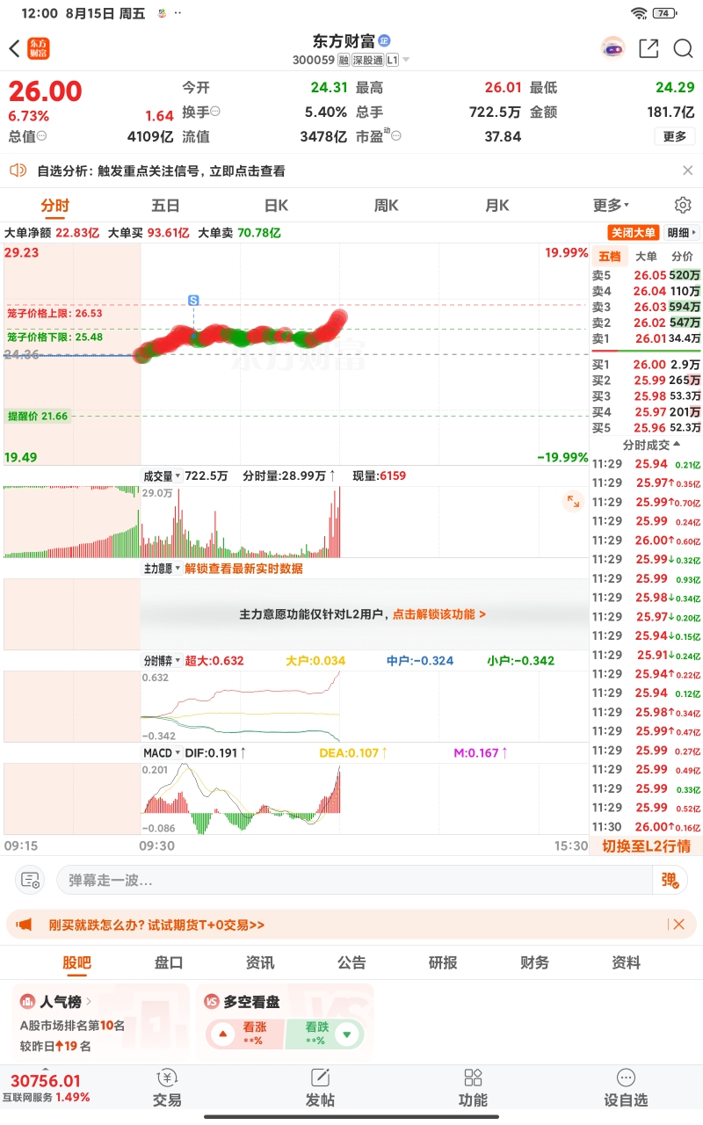Open the 更多 chart period dropdown
This screenshot has width=703, height=1125.
611,205
